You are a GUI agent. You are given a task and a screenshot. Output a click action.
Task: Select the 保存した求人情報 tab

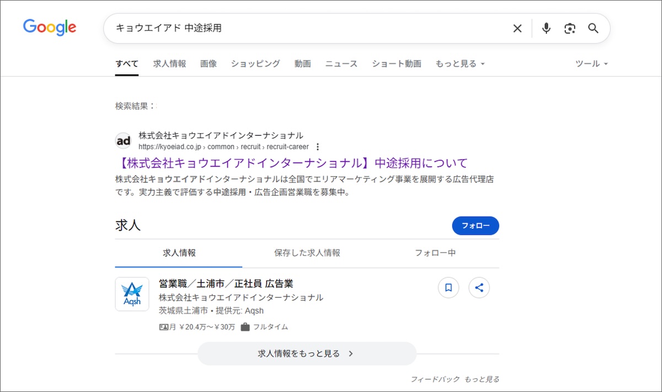(307, 253)
